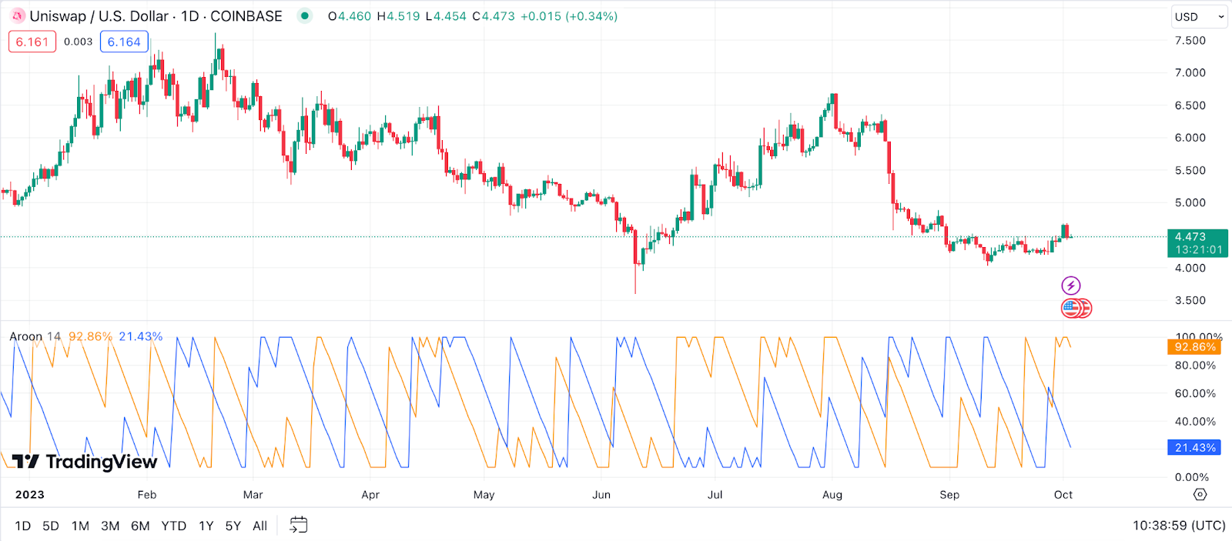Click the Aug label on time axis
Screen dimensions: 1232x541
[832, 495]
